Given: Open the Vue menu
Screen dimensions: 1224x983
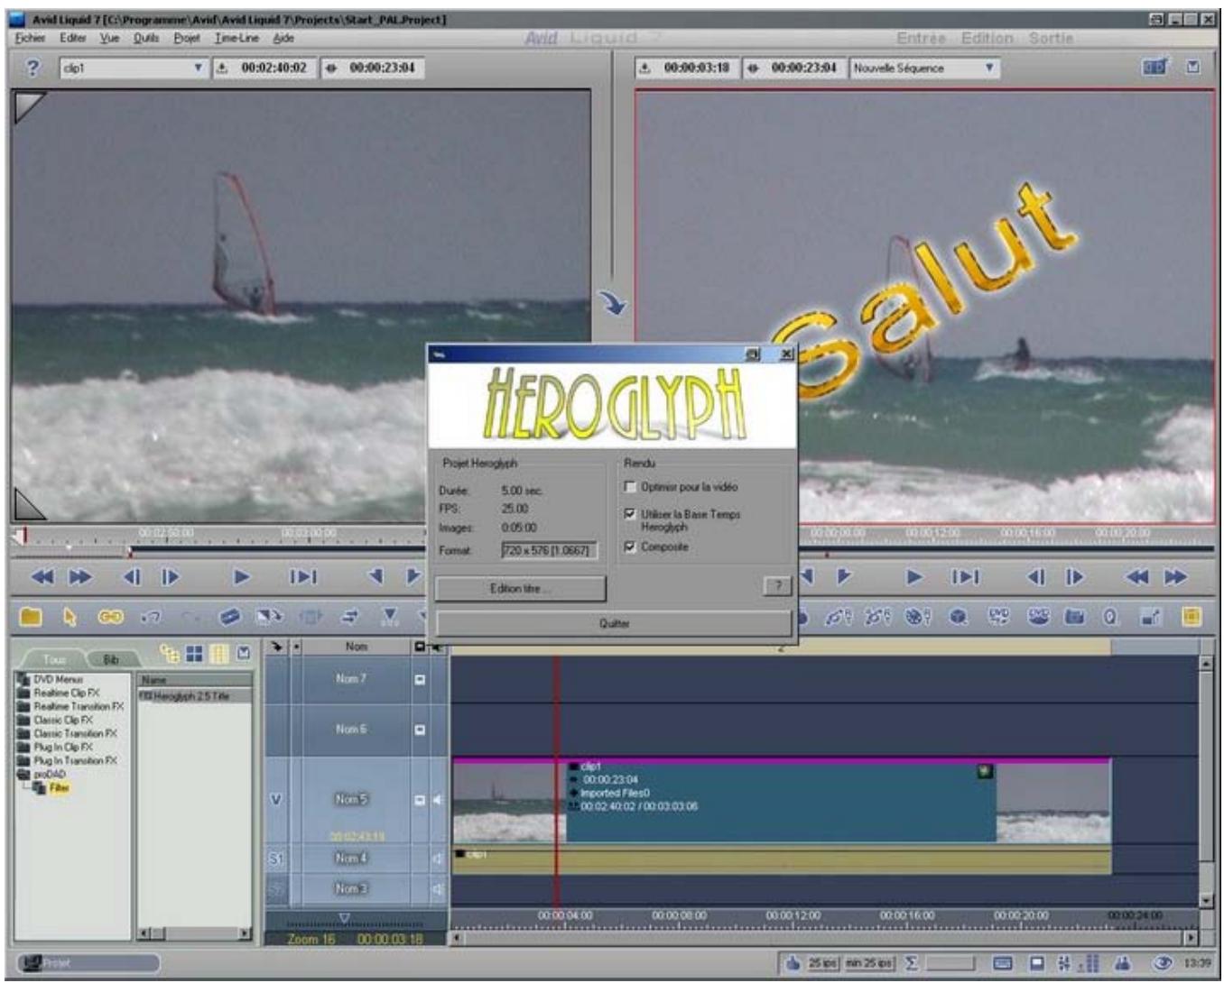Looking at the screenshot, I should point(110,38).
